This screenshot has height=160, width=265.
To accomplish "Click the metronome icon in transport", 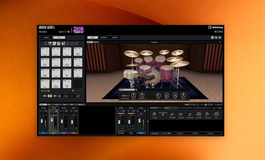I will point(59,96).
